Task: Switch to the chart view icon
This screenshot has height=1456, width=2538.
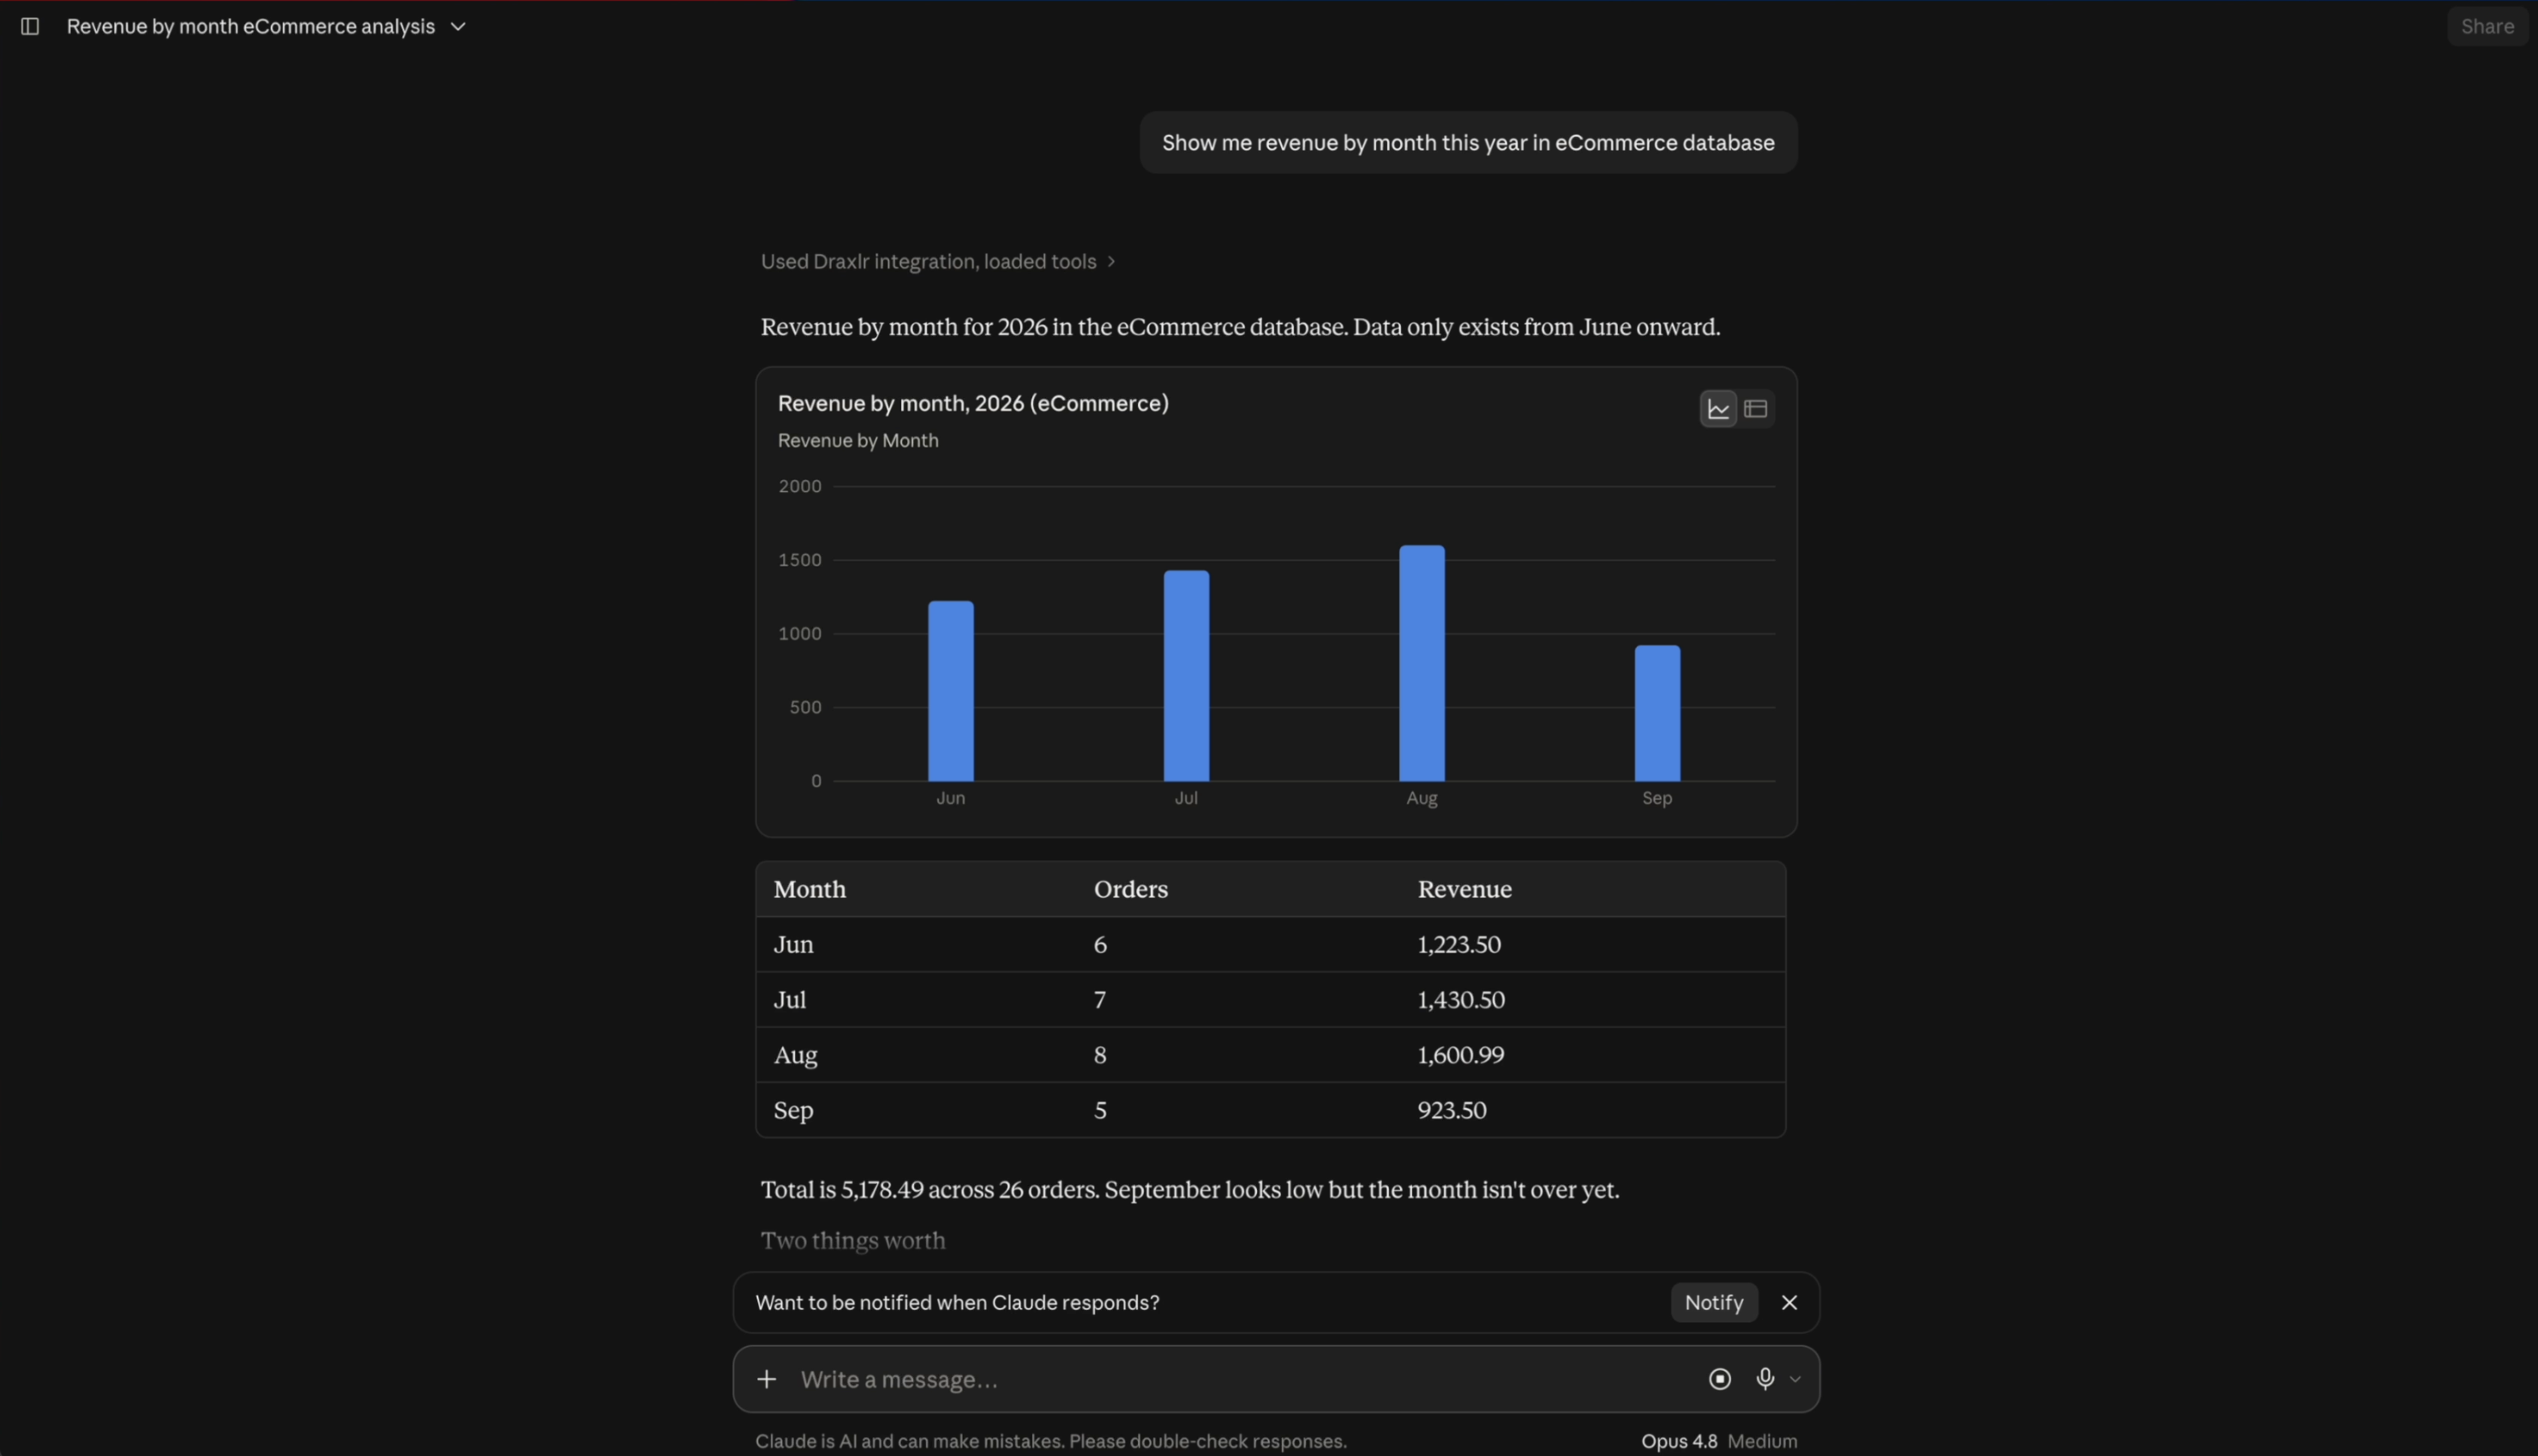Action: (1717, 409)
